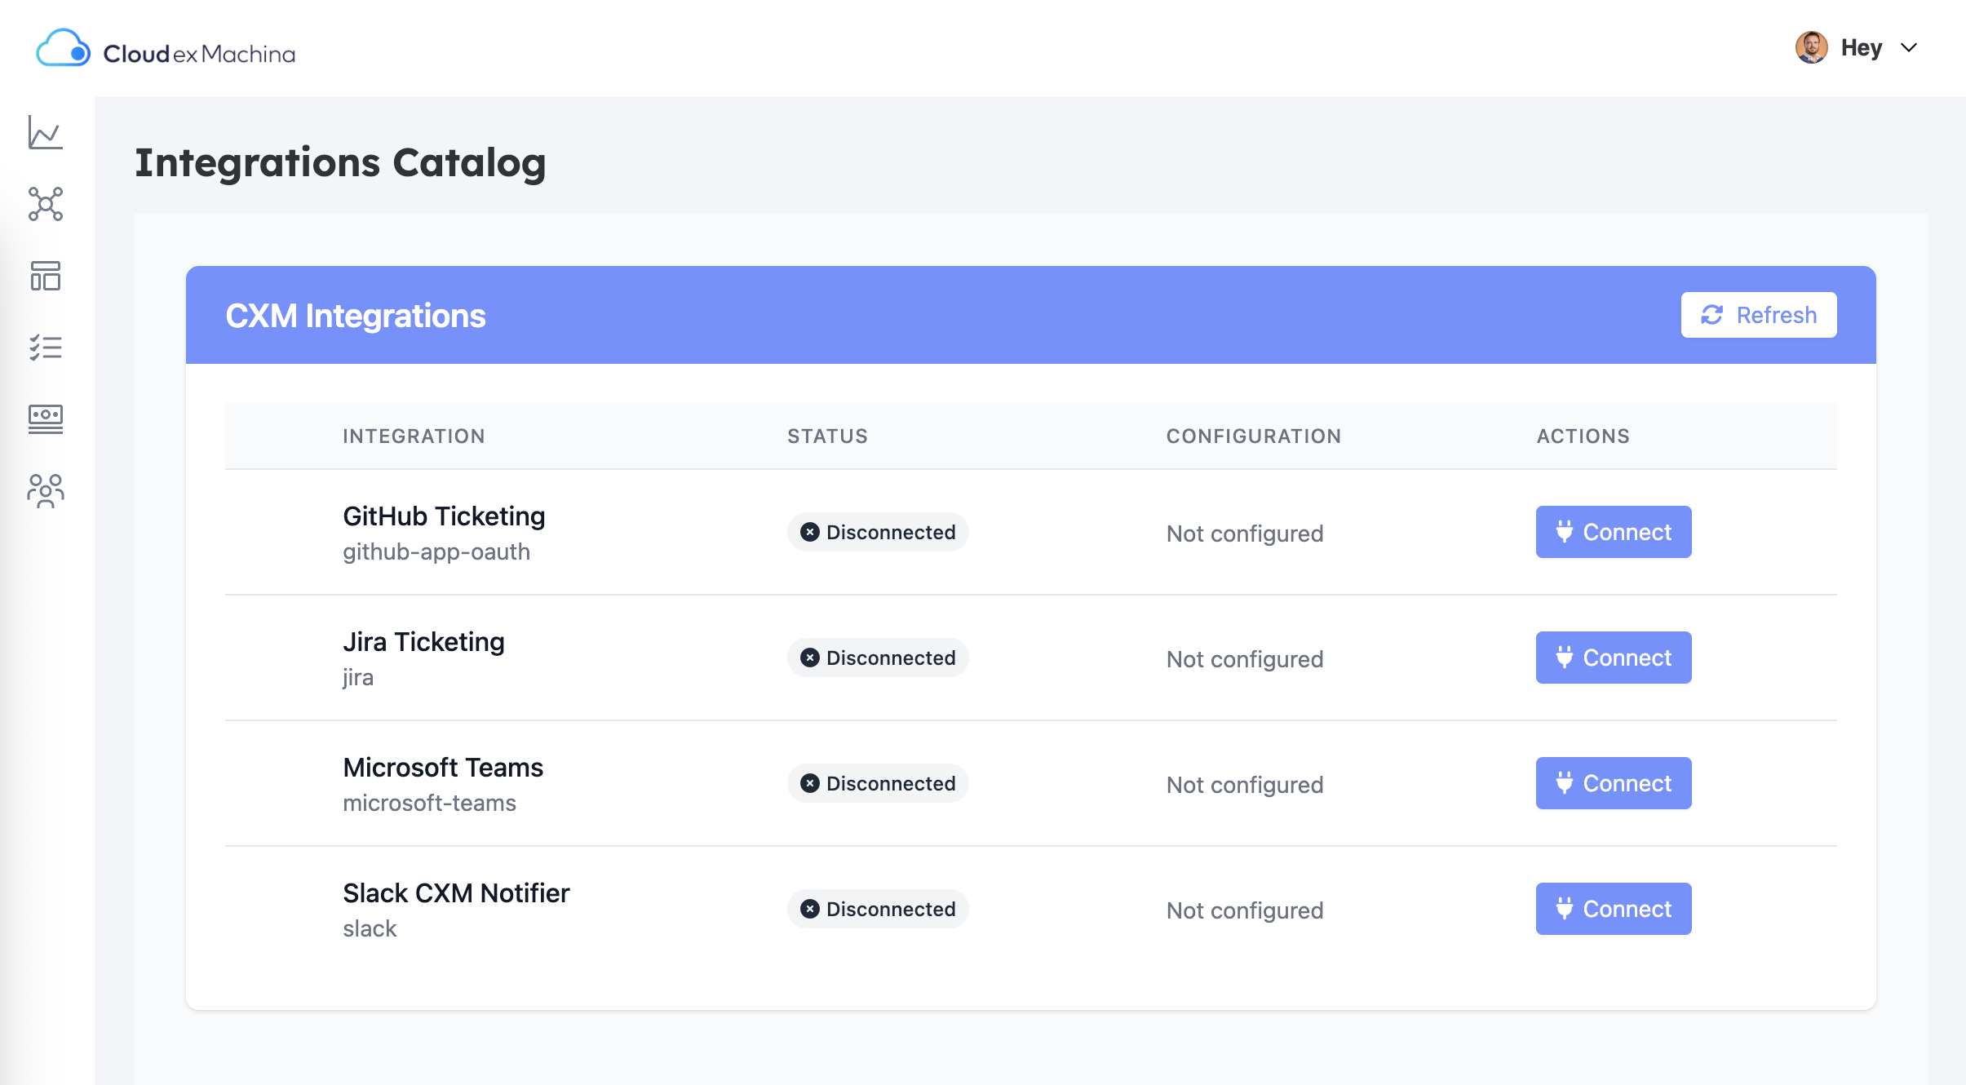This screenshot has height=1085, width=1966.
Task: Click Not configured in Slack row
Action: pos(1245,910)
